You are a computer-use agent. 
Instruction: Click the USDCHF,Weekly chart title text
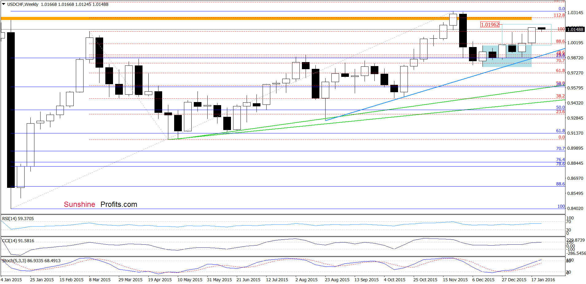23,4
